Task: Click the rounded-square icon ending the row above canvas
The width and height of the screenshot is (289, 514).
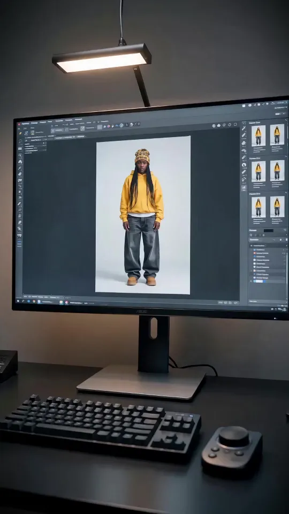Action: pyautogui.click(x=235, y=124)
